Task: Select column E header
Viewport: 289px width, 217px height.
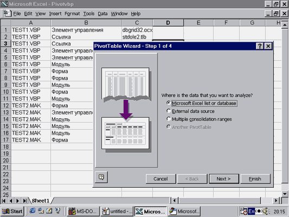Action: click(x=198, y=23)
